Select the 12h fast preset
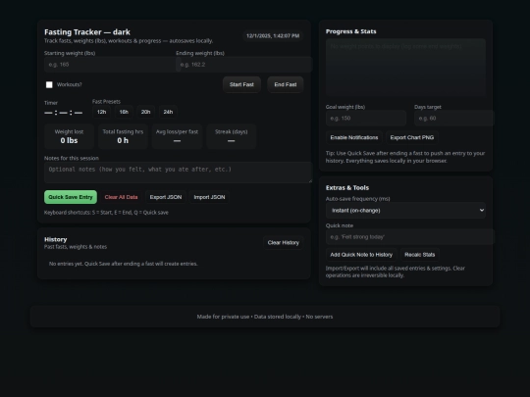530x397 pixels. click(x=101, y=112)
